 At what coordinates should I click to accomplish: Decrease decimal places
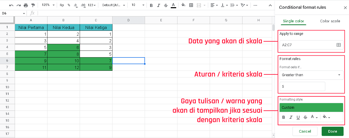coord(76,5)
